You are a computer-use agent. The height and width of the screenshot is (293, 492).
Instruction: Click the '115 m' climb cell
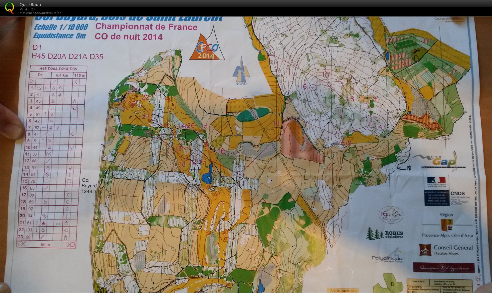tap(80, 75)
